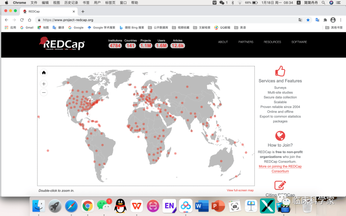The height and width of the screenshot is (216, 346).
Task: Zoom out with the map minus button
Action: point(44,92)
